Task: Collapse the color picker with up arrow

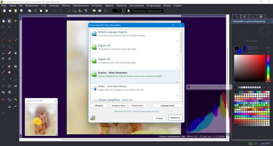Action: tap(268, 52)
